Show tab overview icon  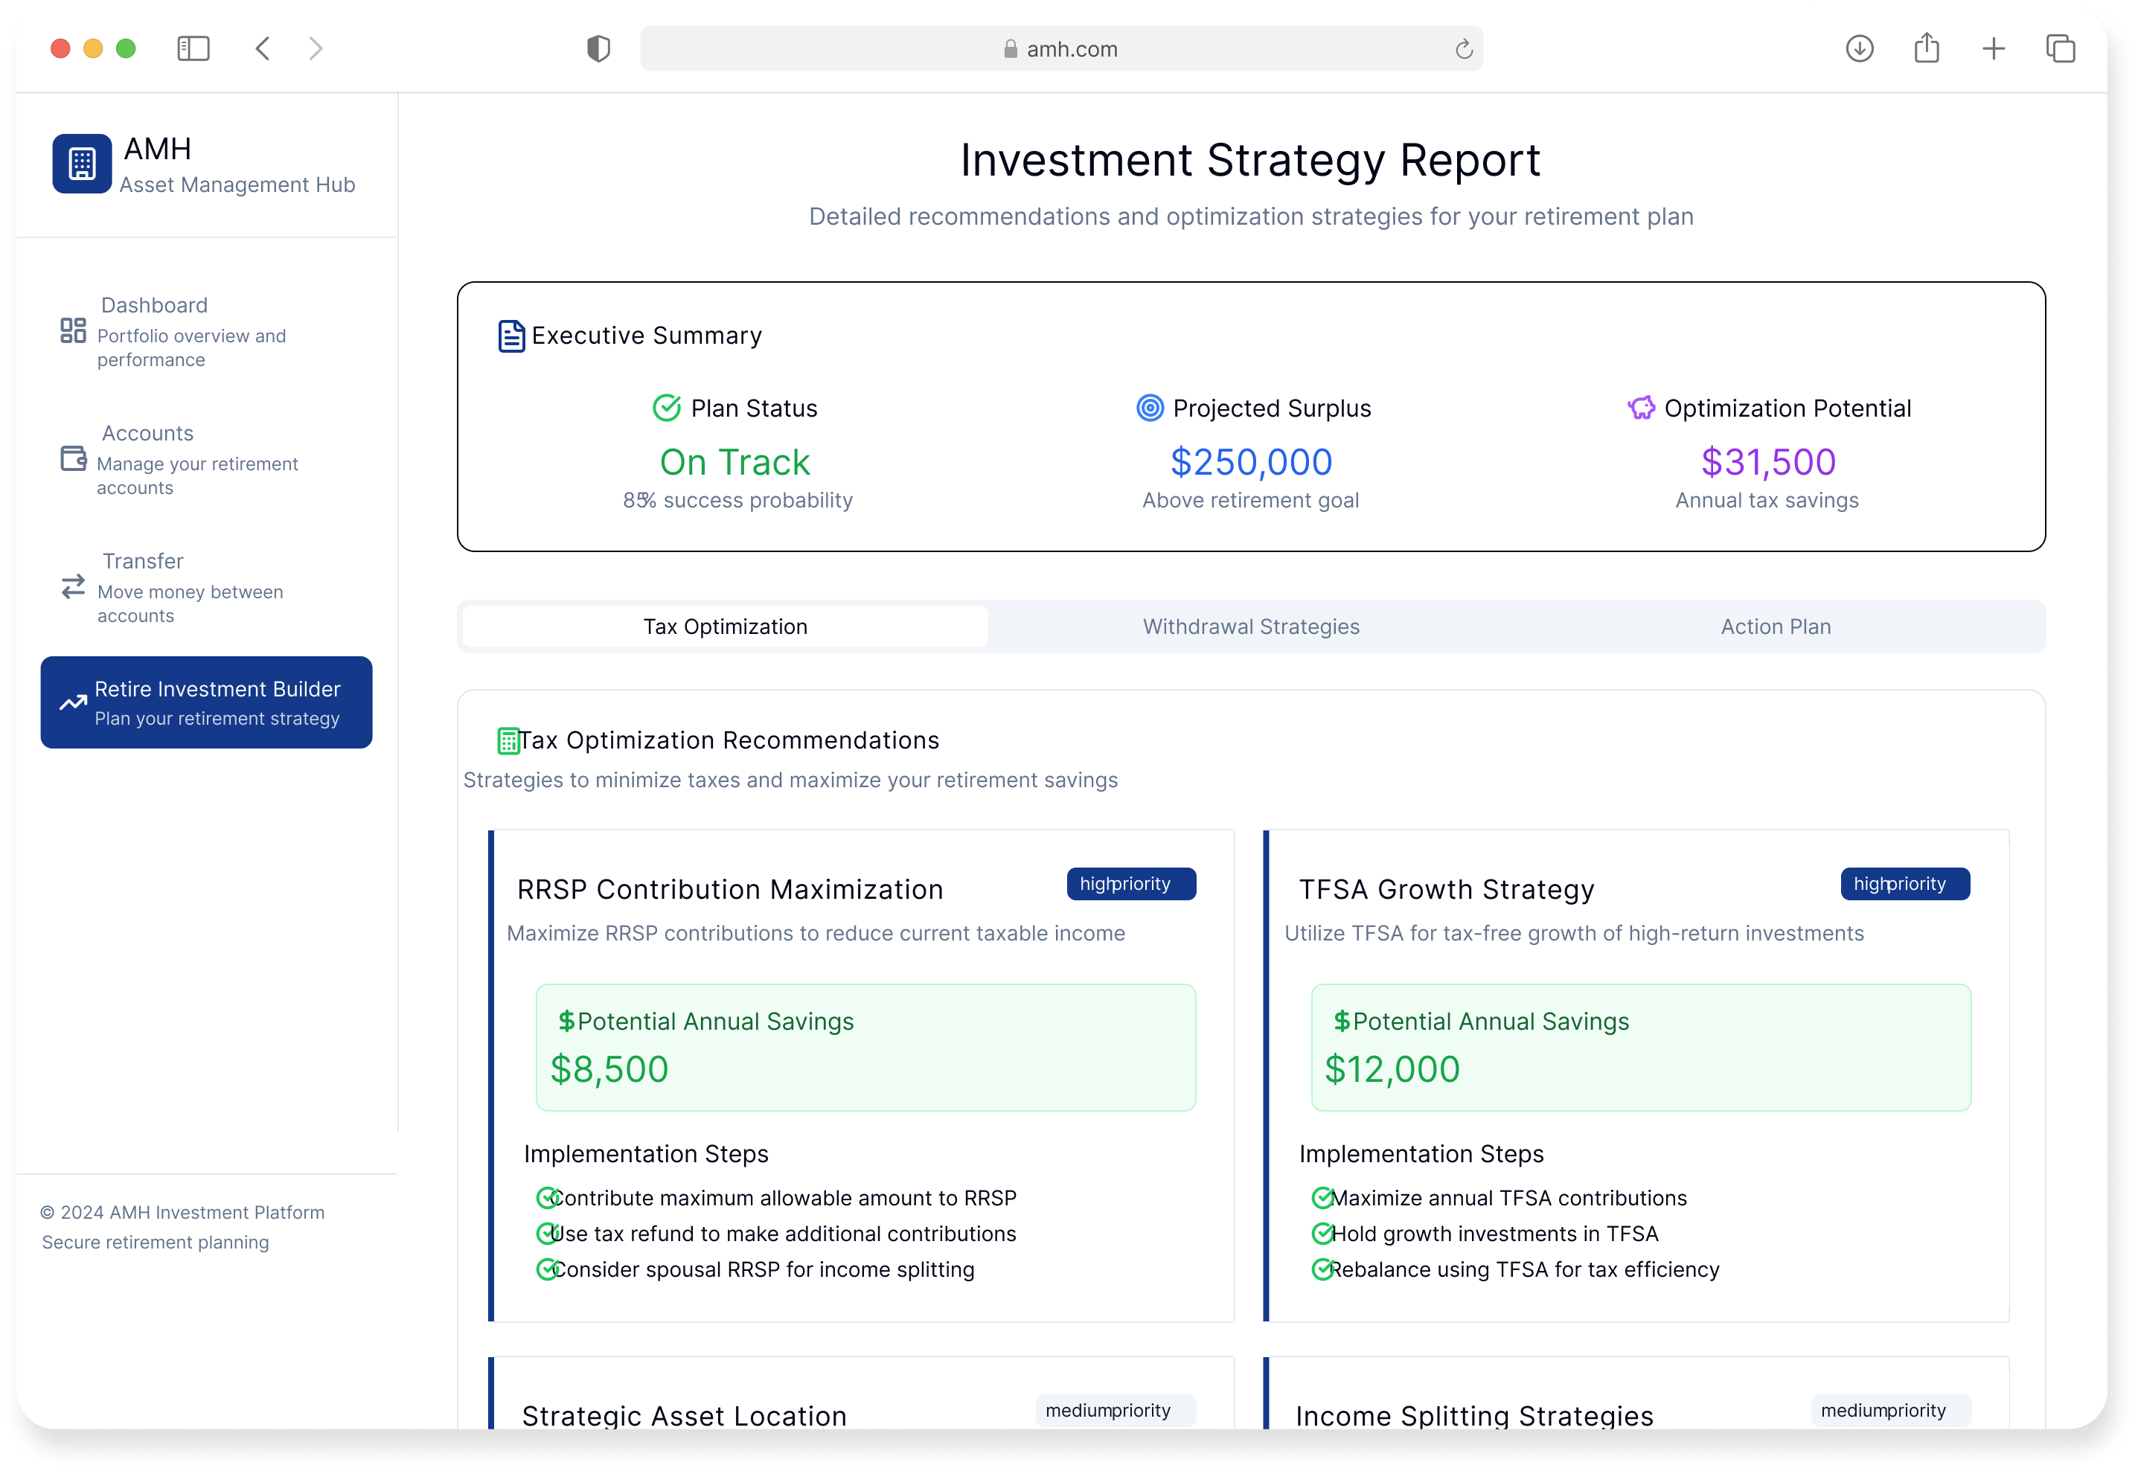click(2060, 49)
